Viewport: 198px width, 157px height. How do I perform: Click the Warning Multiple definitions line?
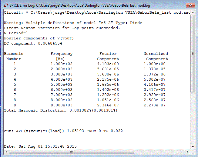pos(73,23)
